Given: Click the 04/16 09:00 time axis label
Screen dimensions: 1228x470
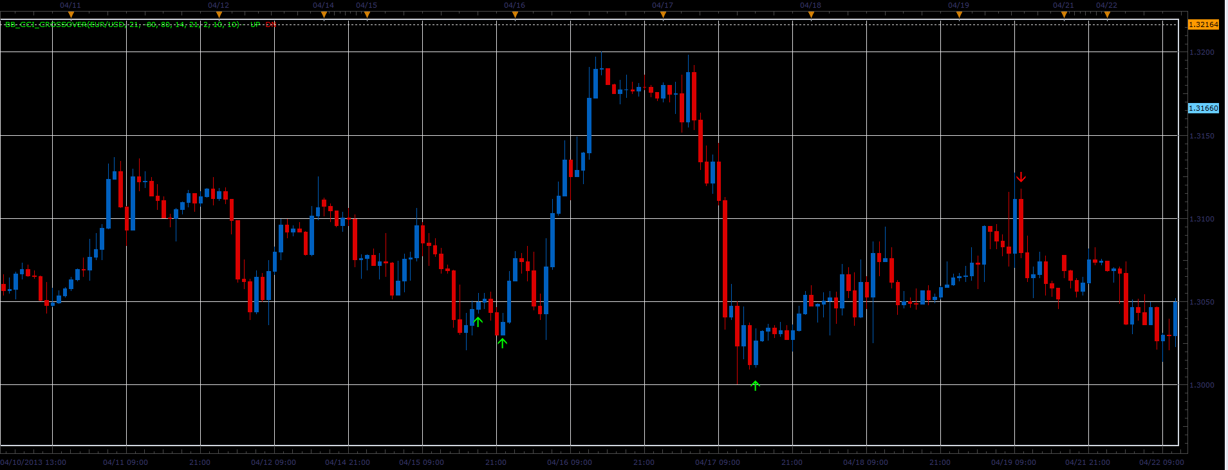Looking at the screenshot, I should pos(570,462).
